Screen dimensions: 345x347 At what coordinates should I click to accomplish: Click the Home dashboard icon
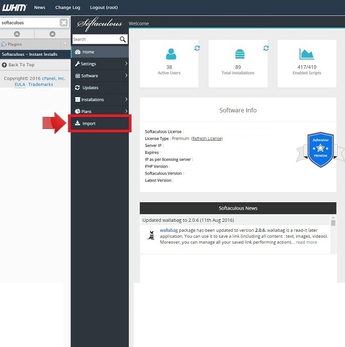pos(77,52)
